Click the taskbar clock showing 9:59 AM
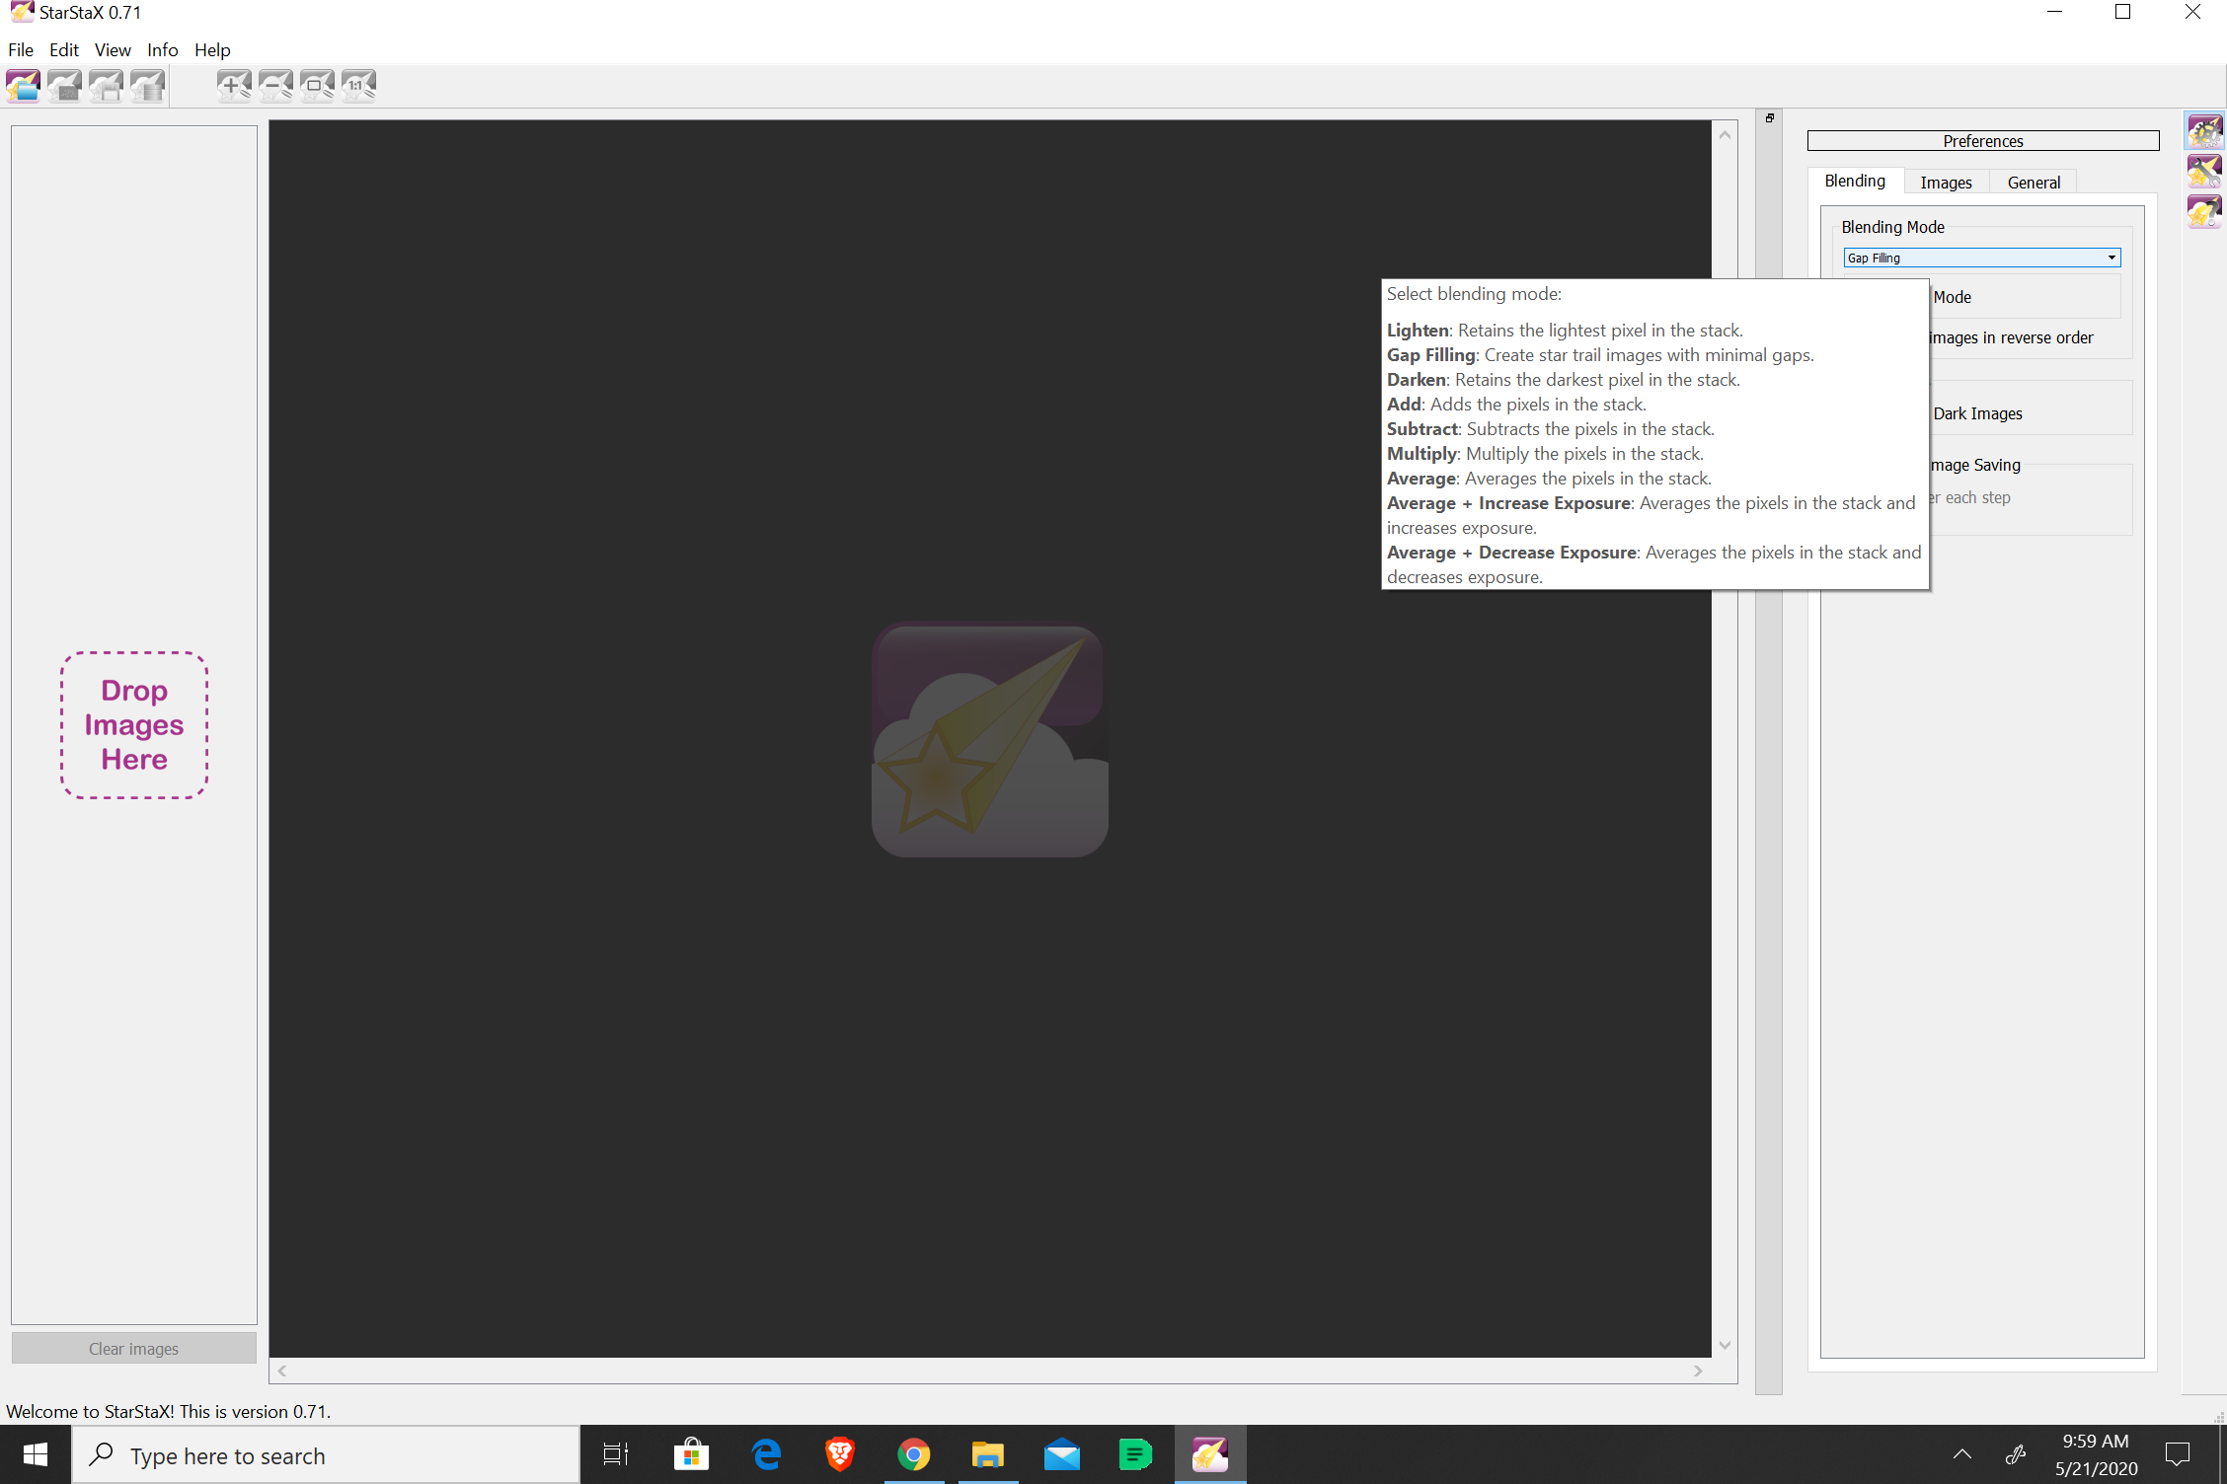Image resolution: width=2227 pixels, height=1484 pixels. (2096, 1454)
